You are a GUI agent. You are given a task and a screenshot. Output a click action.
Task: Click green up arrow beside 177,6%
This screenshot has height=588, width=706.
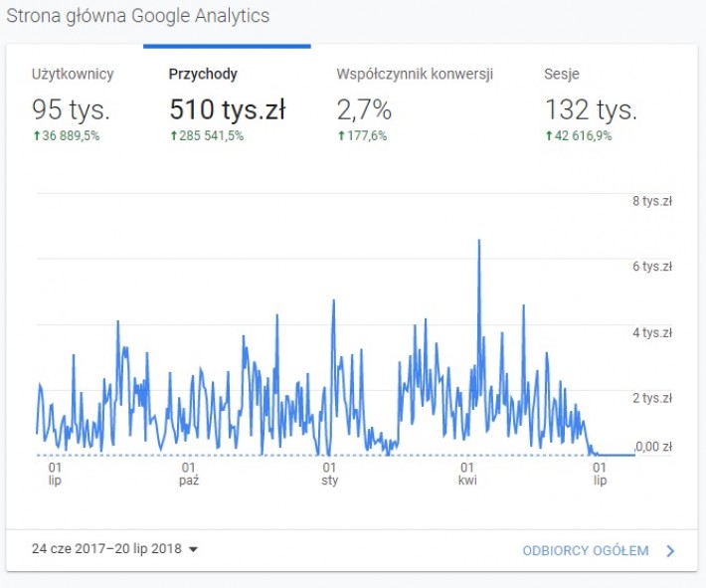(x=342, y=136)
